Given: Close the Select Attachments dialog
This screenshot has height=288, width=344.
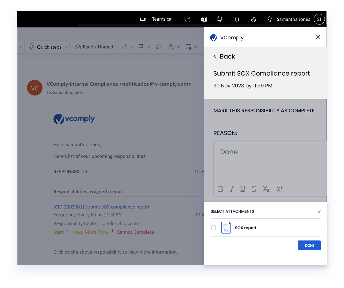Looking at the screenshot, I should [x=319, y=212].
